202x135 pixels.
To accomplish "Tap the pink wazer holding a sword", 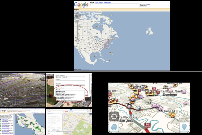I will pos(129,106).
